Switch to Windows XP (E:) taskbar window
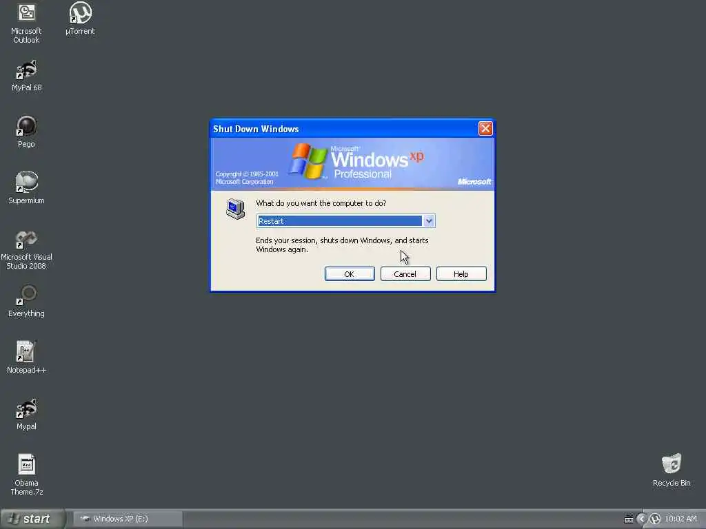Image resolution: width=706 pixels, height=529 pixels. [x=128, y=519]
